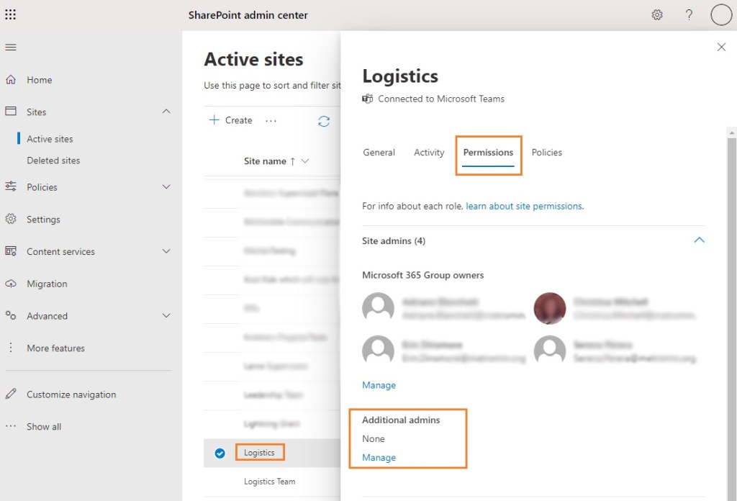Close the Logistics details panel
This screenshot has width=737, height=501.
click(721, 47)
